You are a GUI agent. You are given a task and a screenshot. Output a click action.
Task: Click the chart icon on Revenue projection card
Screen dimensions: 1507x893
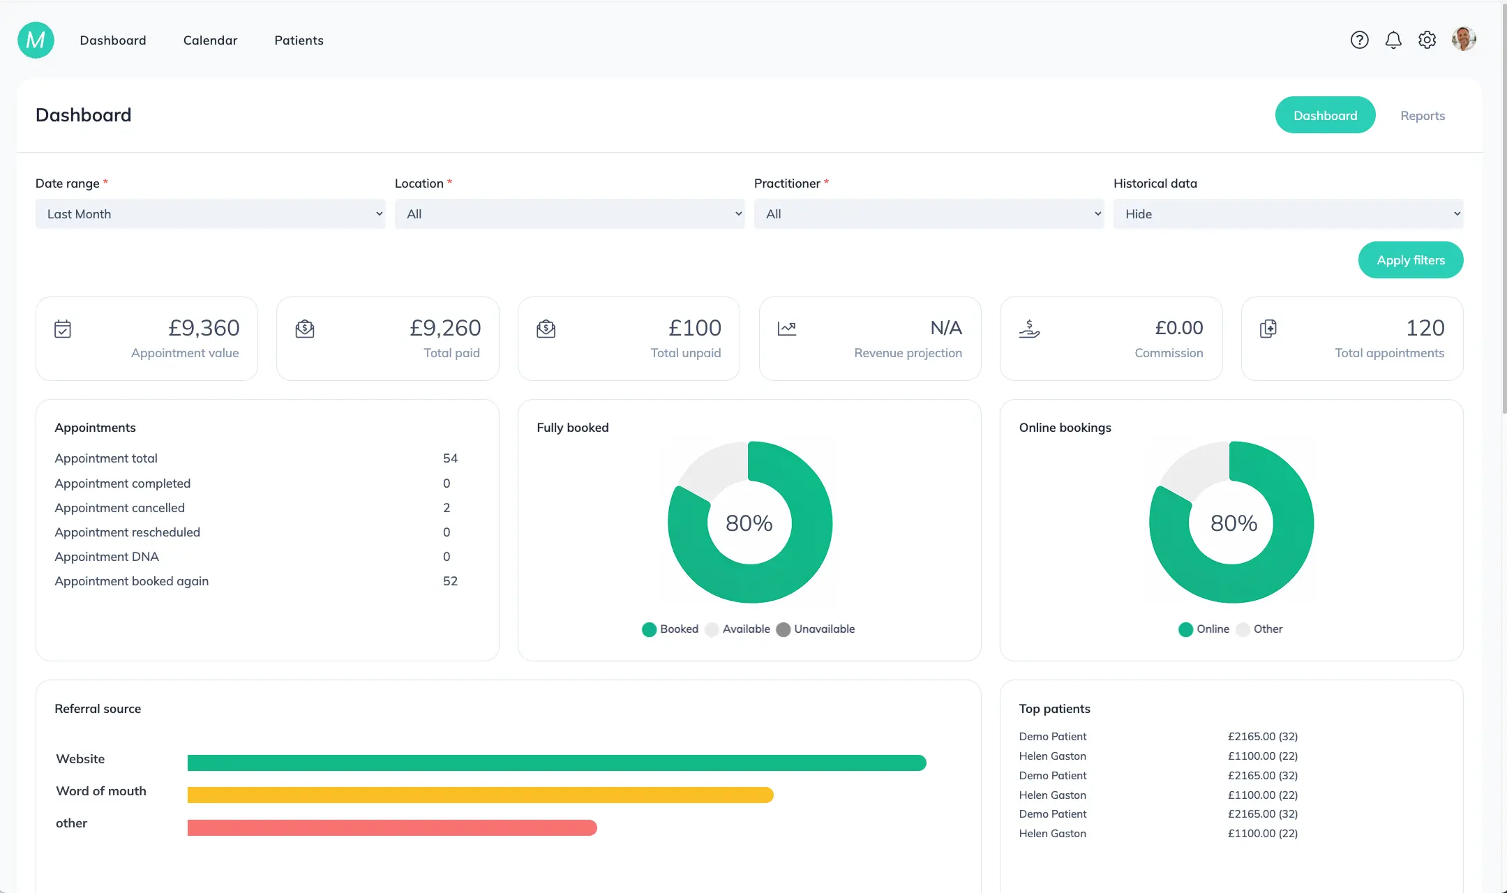pyautogui.click(x=787, y=329)
